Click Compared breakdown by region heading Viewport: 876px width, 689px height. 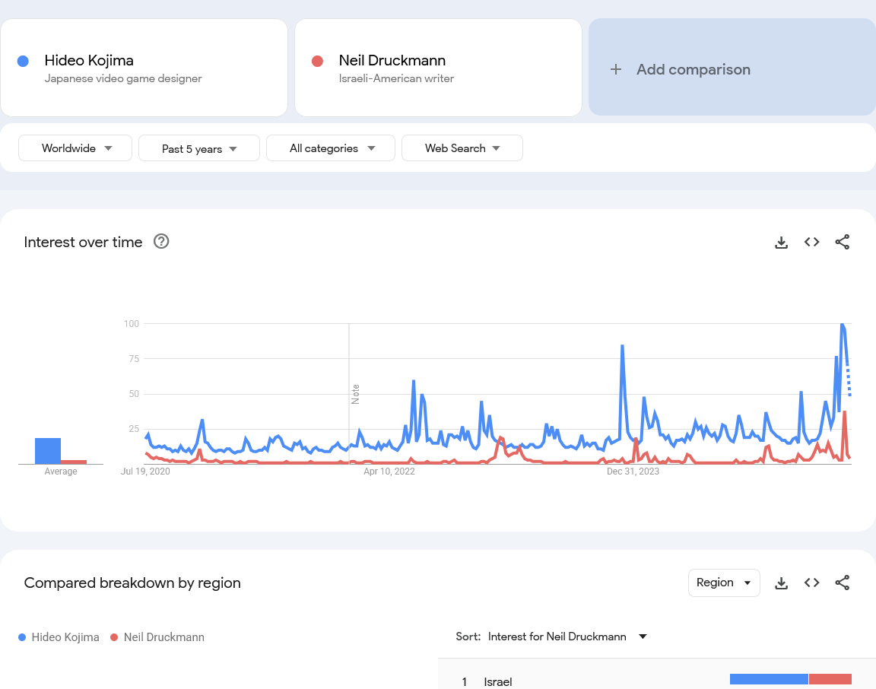point(132,583)
